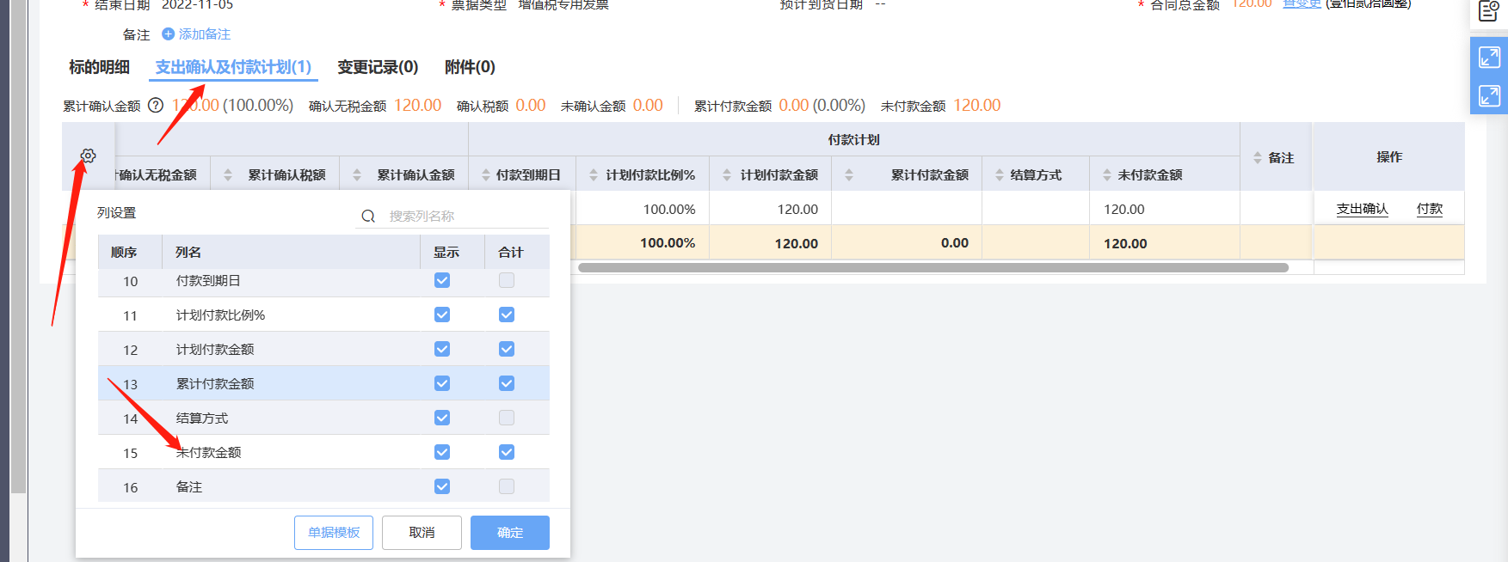Click the 支出确认 link in 操作 column
The width and height of the screenshot is (1508, 562).
1362,209
